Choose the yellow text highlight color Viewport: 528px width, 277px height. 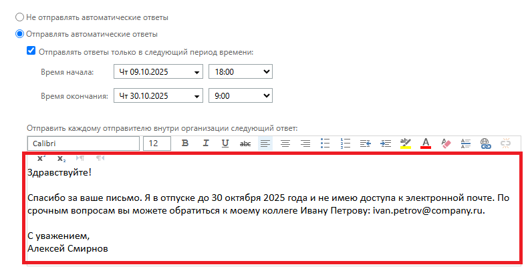pyautogui.click(x=405, y=144)
